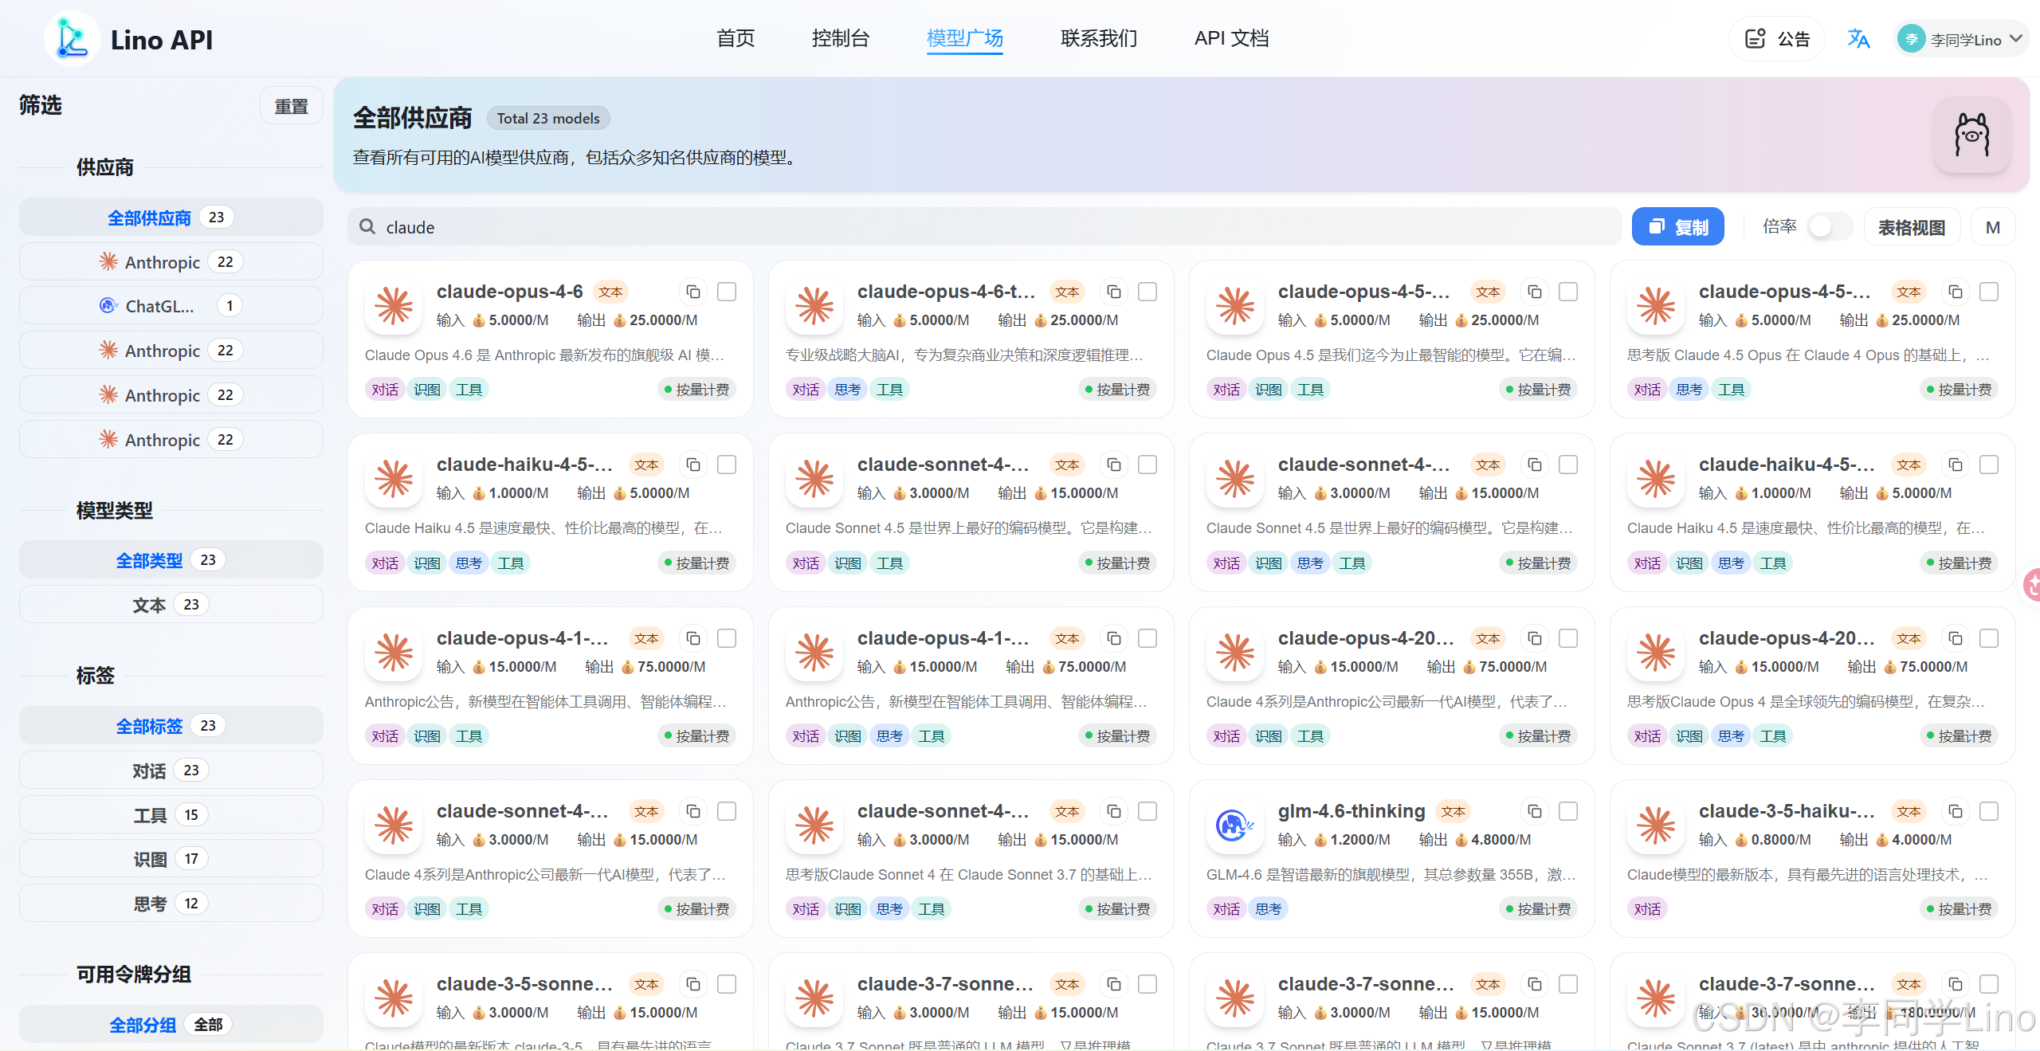
Task: Click the Anthropic supplier icon in the sidebar
Action: coord(108,261)
